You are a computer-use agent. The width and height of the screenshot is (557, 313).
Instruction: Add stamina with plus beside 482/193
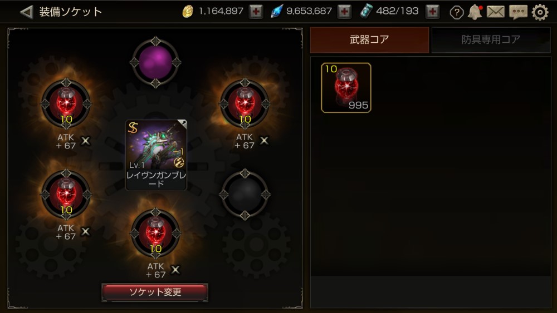pyautogui.click(x=432, y=12)
